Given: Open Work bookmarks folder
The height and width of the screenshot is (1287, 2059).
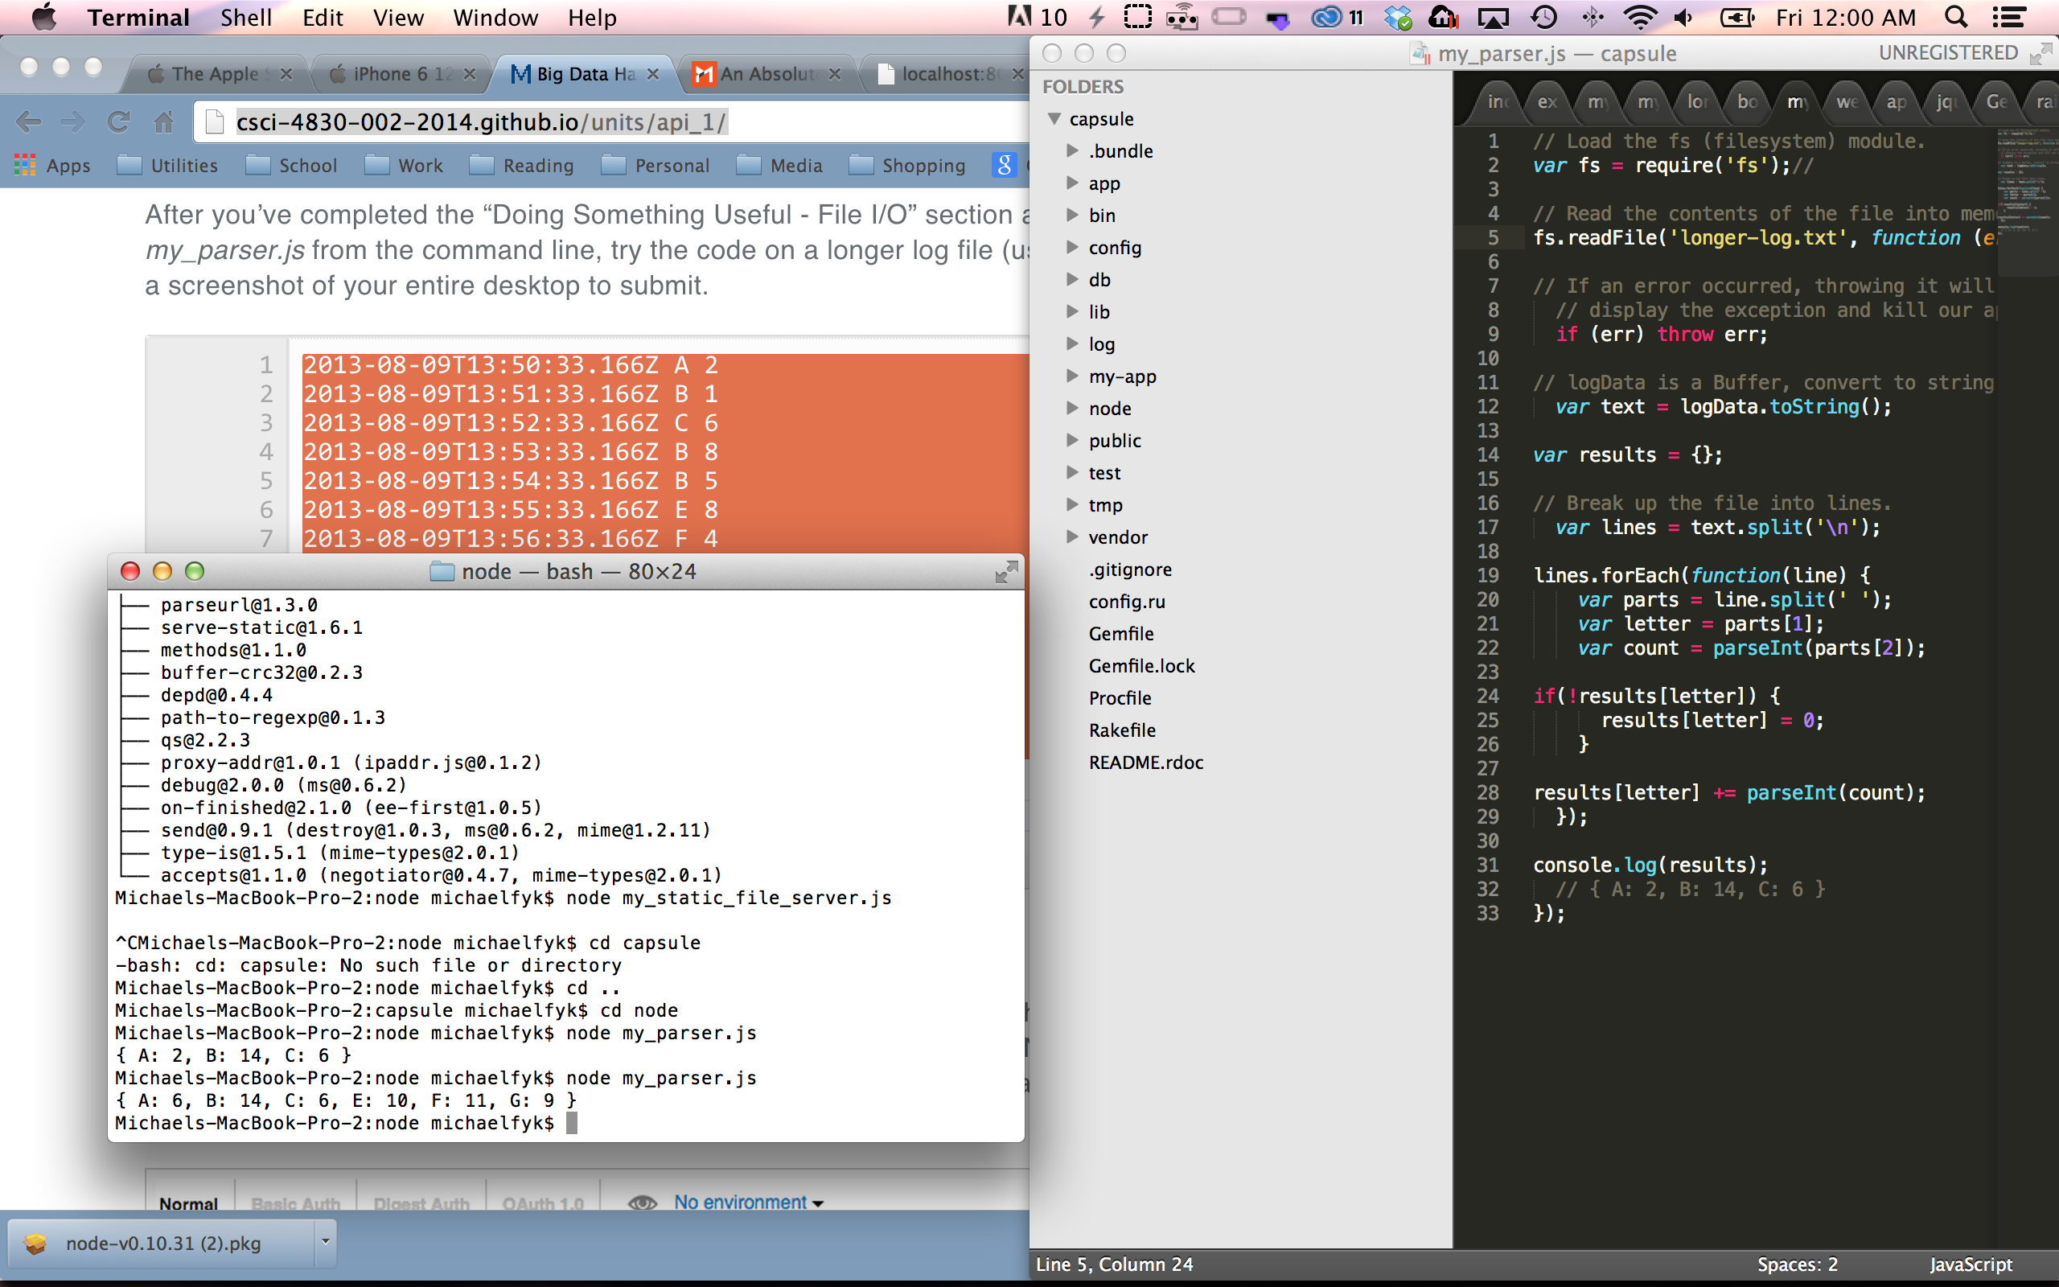Looking at the screenshot, I should point(404,165).
